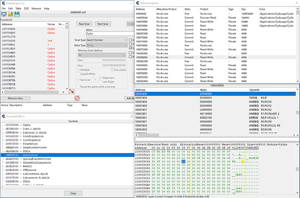Screen dimensions: 300x198
Task: Click the highlighted byte in hex row 1000C8030
Action: point(183,162)
